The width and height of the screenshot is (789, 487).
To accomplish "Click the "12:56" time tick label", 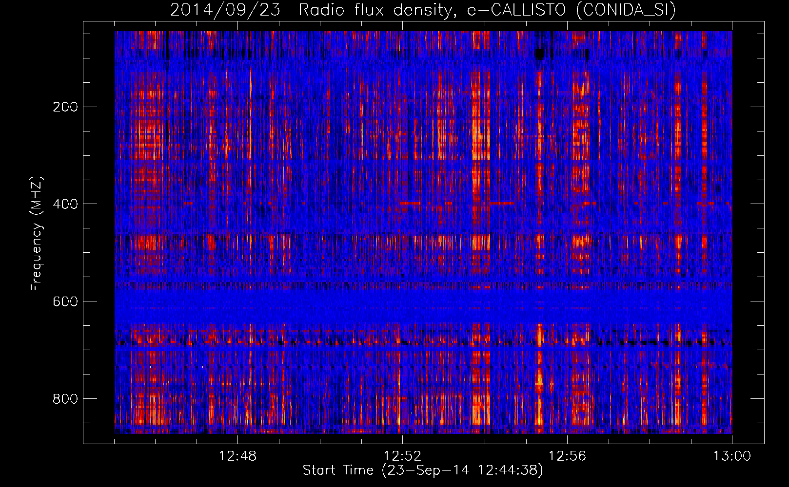I will click(567, 456).
